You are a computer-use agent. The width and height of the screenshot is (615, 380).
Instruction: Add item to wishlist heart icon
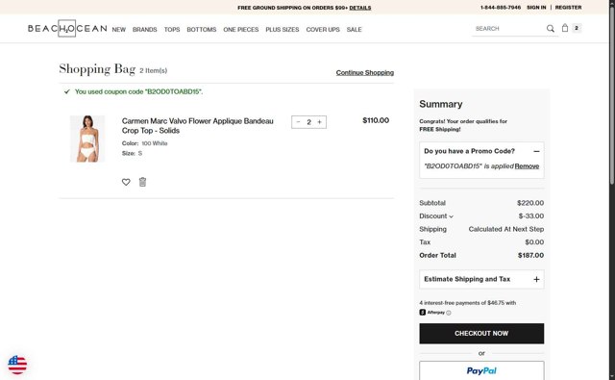[126, 182]
